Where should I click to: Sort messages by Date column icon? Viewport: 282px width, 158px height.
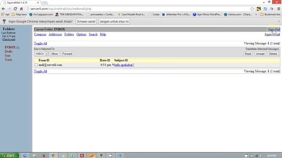[109, 61]
